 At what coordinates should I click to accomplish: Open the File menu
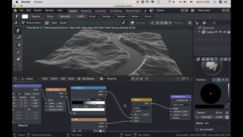[x=21, y=10]
